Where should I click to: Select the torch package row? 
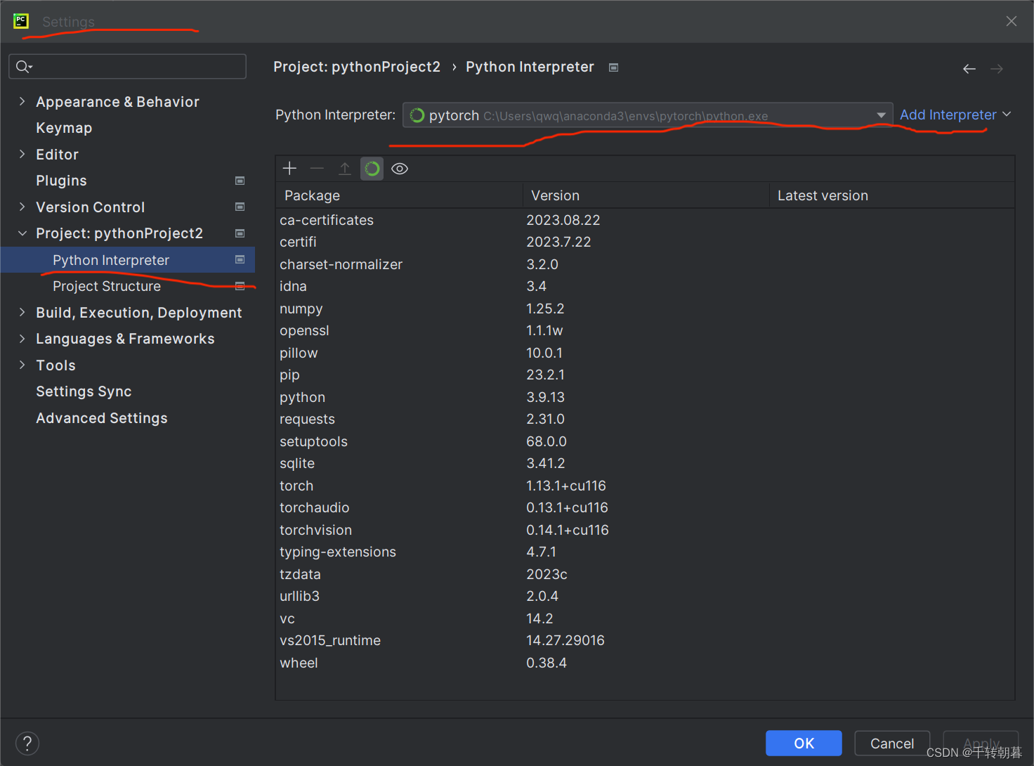645,486
